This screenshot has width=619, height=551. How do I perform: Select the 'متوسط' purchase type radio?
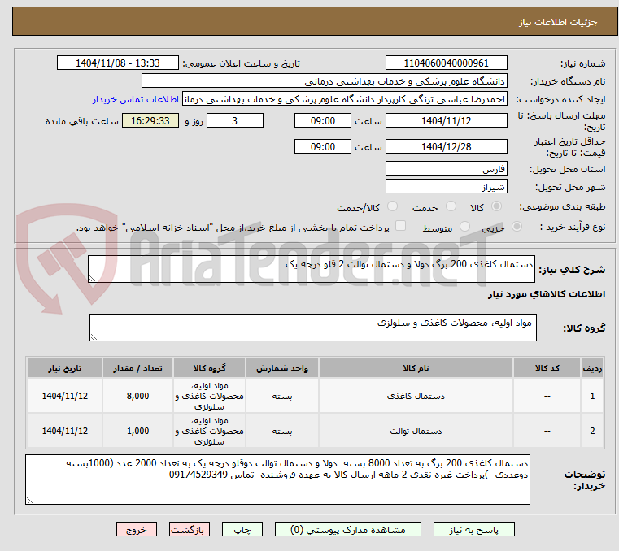(465, 227)
